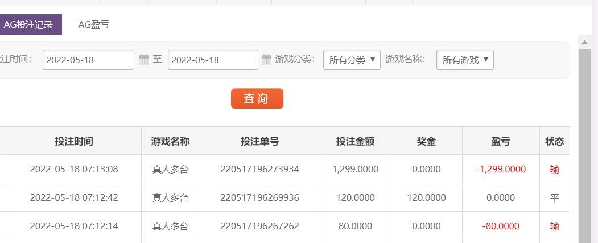The height and width of the screenshot is (243, 598).
Task: Select bet order number 220517196273934
Action: 259,169
